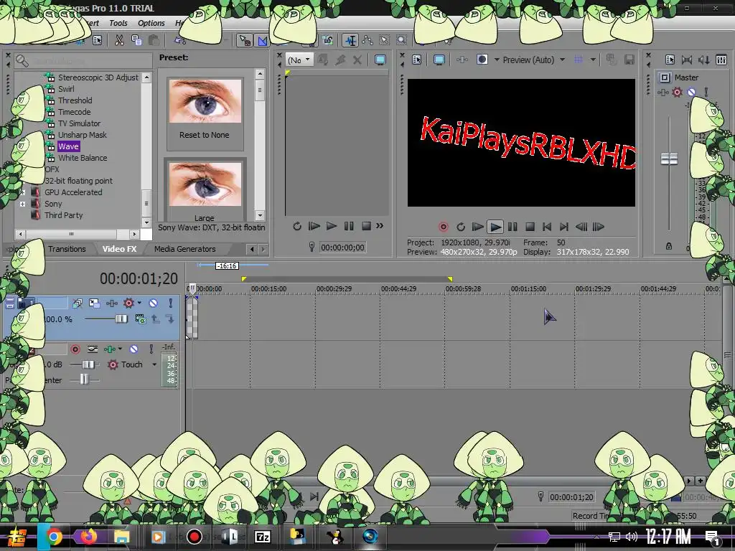Open Video Output FX in preview toolbar
735x551 pixels.
[462, 60]
